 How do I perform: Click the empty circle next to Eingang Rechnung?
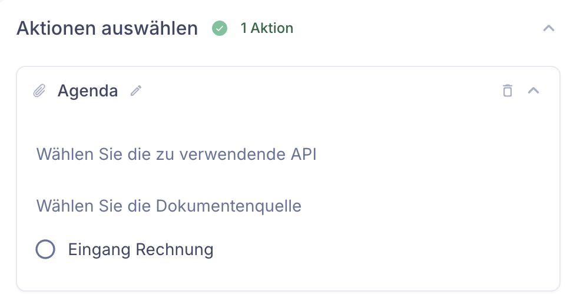45,249
